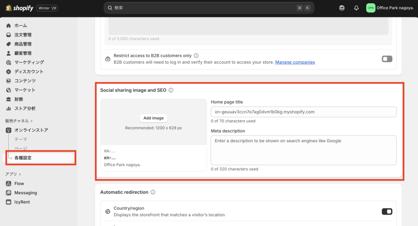Click the info icon next to Automatic redirection

(x=153, y=192)
